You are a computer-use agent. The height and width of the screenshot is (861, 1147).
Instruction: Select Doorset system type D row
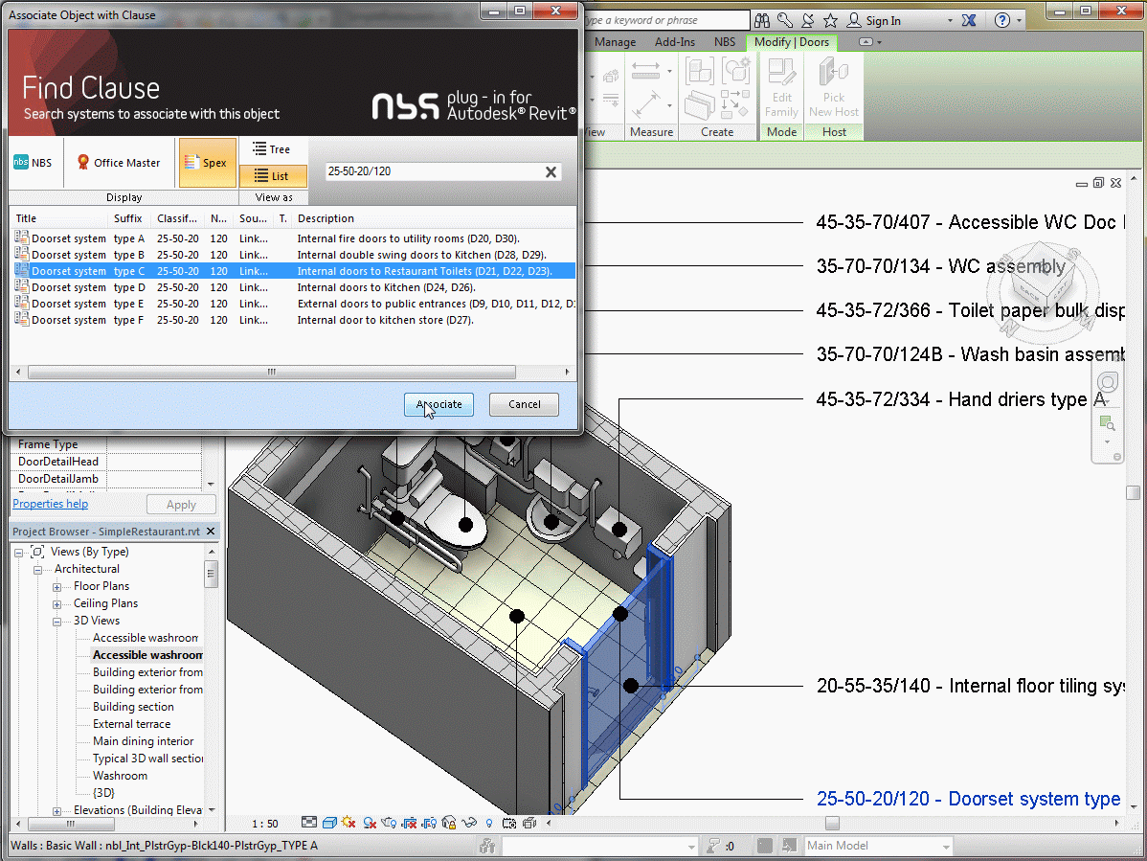(x=293, y=287)
